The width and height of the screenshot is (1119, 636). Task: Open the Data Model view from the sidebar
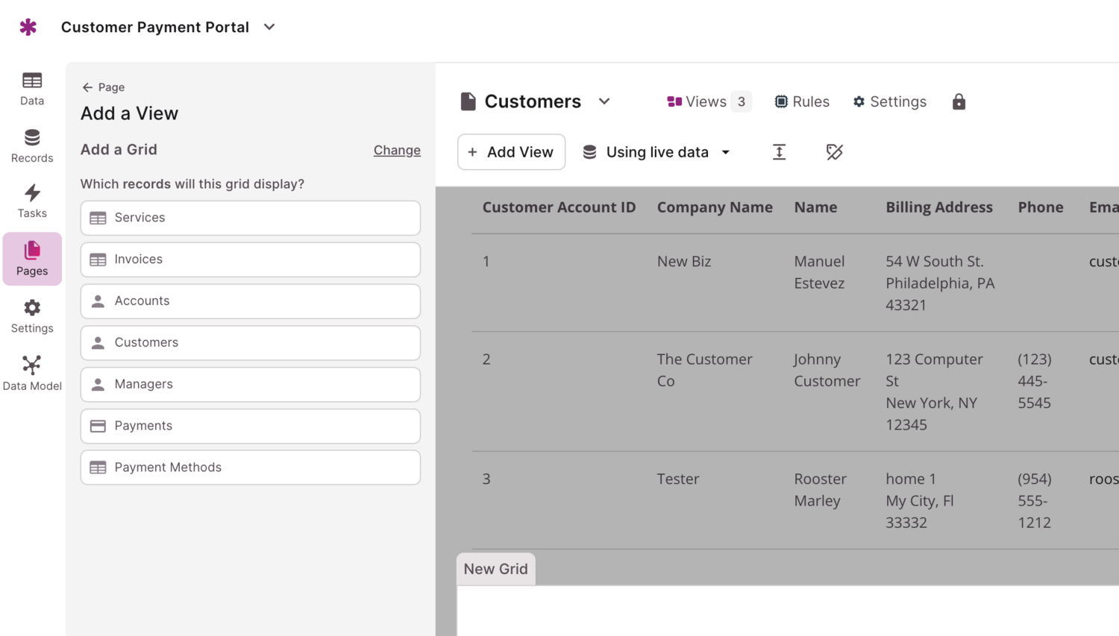point(31,371)
